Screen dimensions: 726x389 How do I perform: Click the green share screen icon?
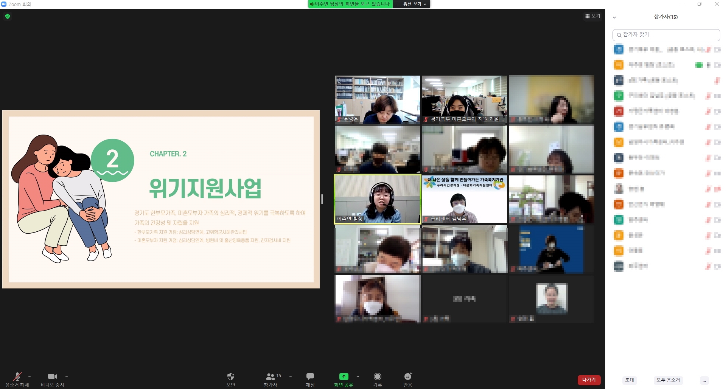344,377
